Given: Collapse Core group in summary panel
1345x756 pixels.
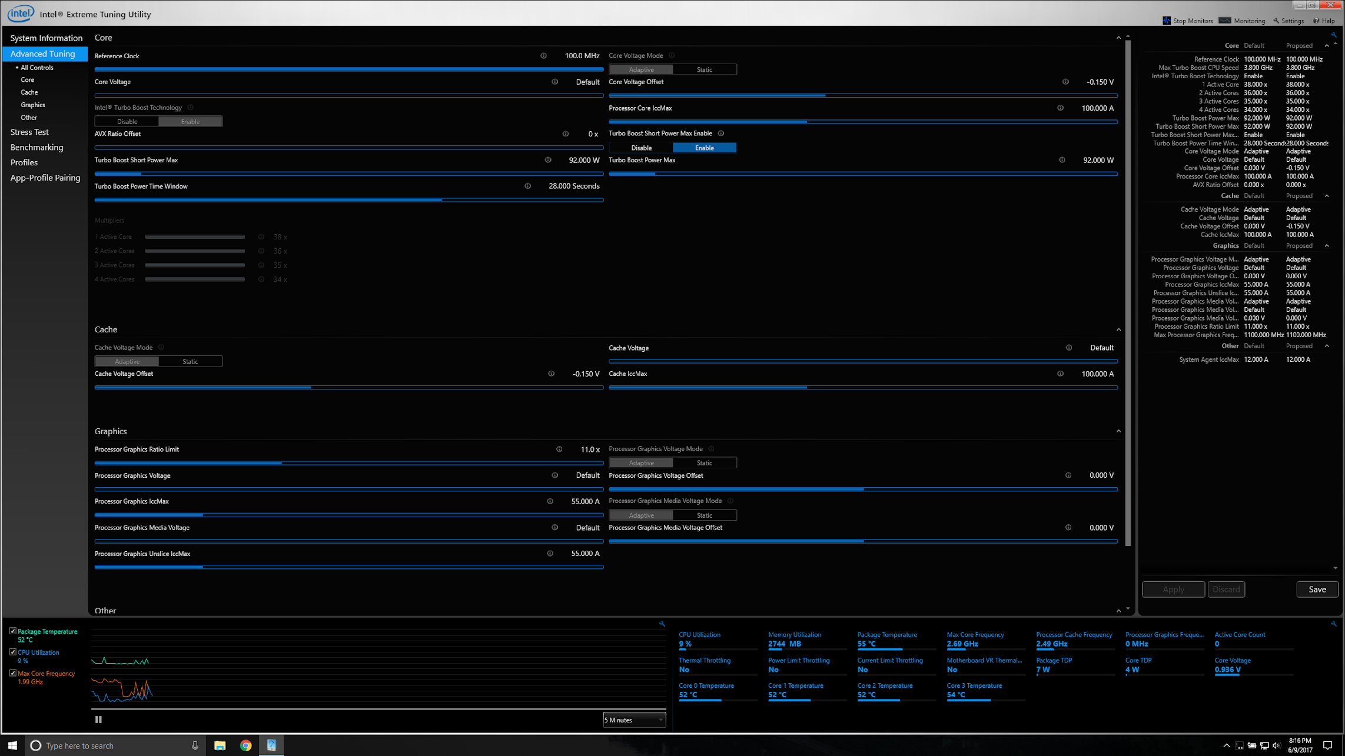Looking at the screenshot, I should 1327,46.
